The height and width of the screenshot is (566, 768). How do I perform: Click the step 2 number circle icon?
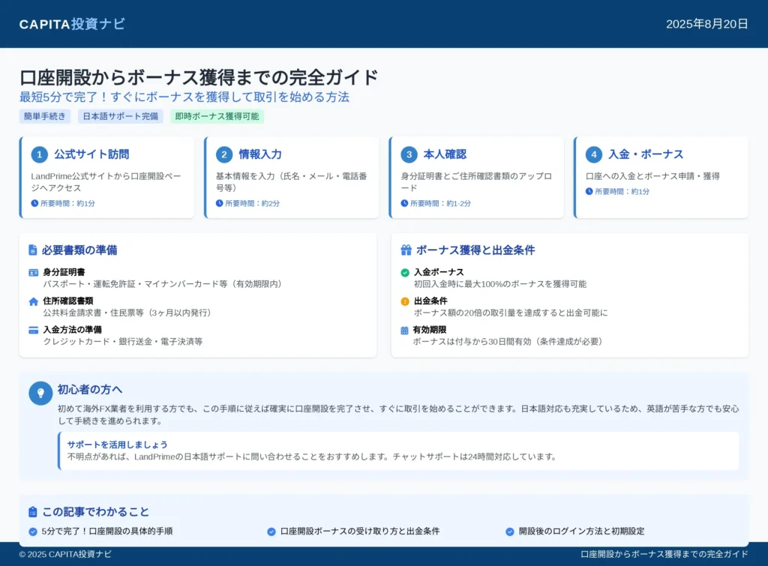pos(224,154)
